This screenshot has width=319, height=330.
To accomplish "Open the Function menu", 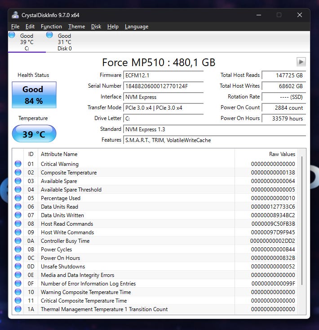I will [x=51, y=27].
